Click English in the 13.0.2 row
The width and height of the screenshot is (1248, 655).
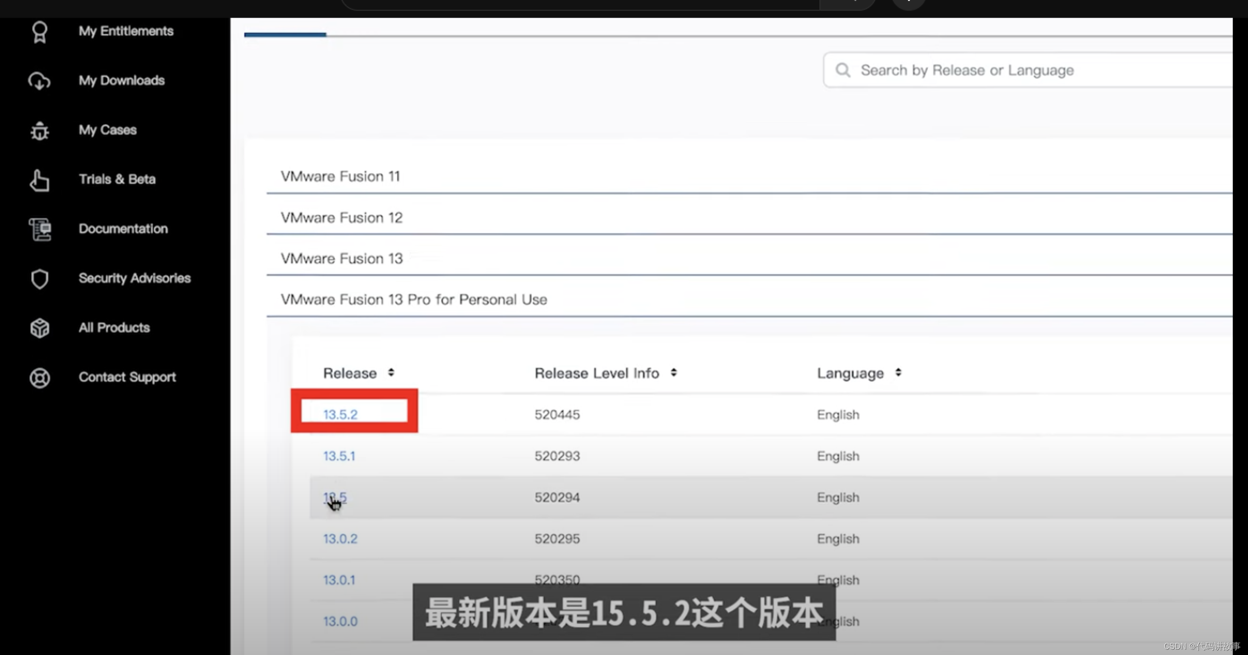[838, 539]
